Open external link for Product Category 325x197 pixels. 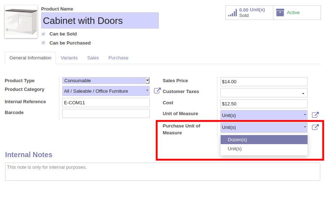(157, 91)
